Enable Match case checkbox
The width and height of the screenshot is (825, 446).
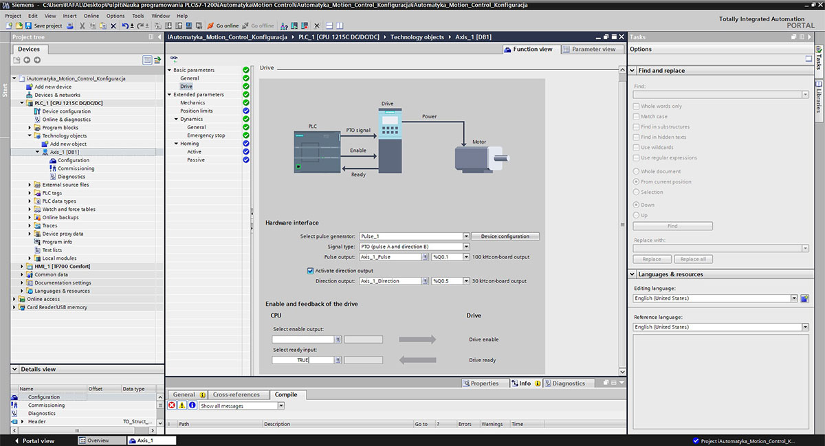tap(636, 117)
